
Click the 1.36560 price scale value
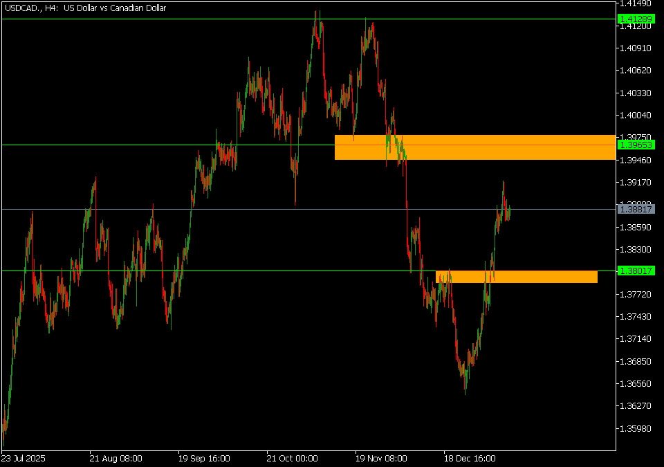tap(637, 383)
